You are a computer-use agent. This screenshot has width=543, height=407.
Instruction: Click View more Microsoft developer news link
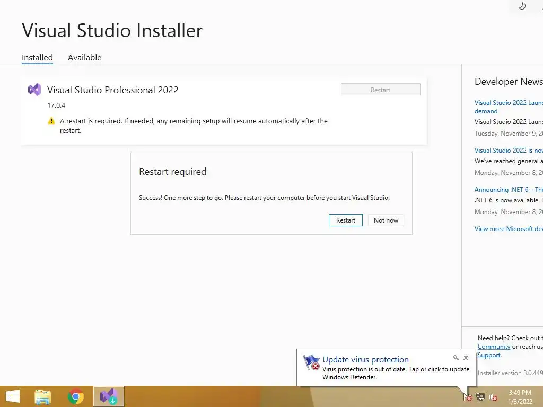(x=509, y=229)
